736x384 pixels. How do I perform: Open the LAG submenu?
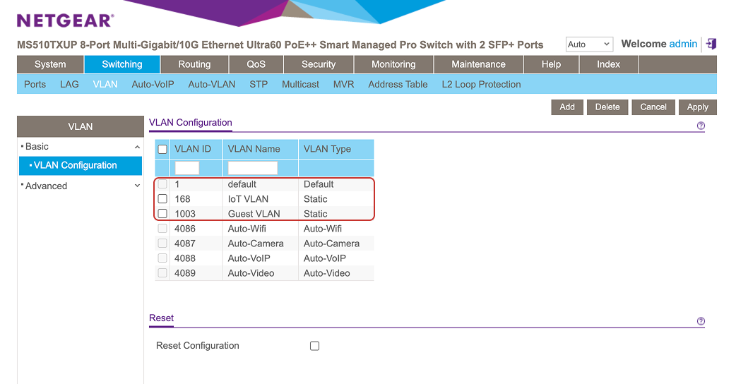click(69, 85)
